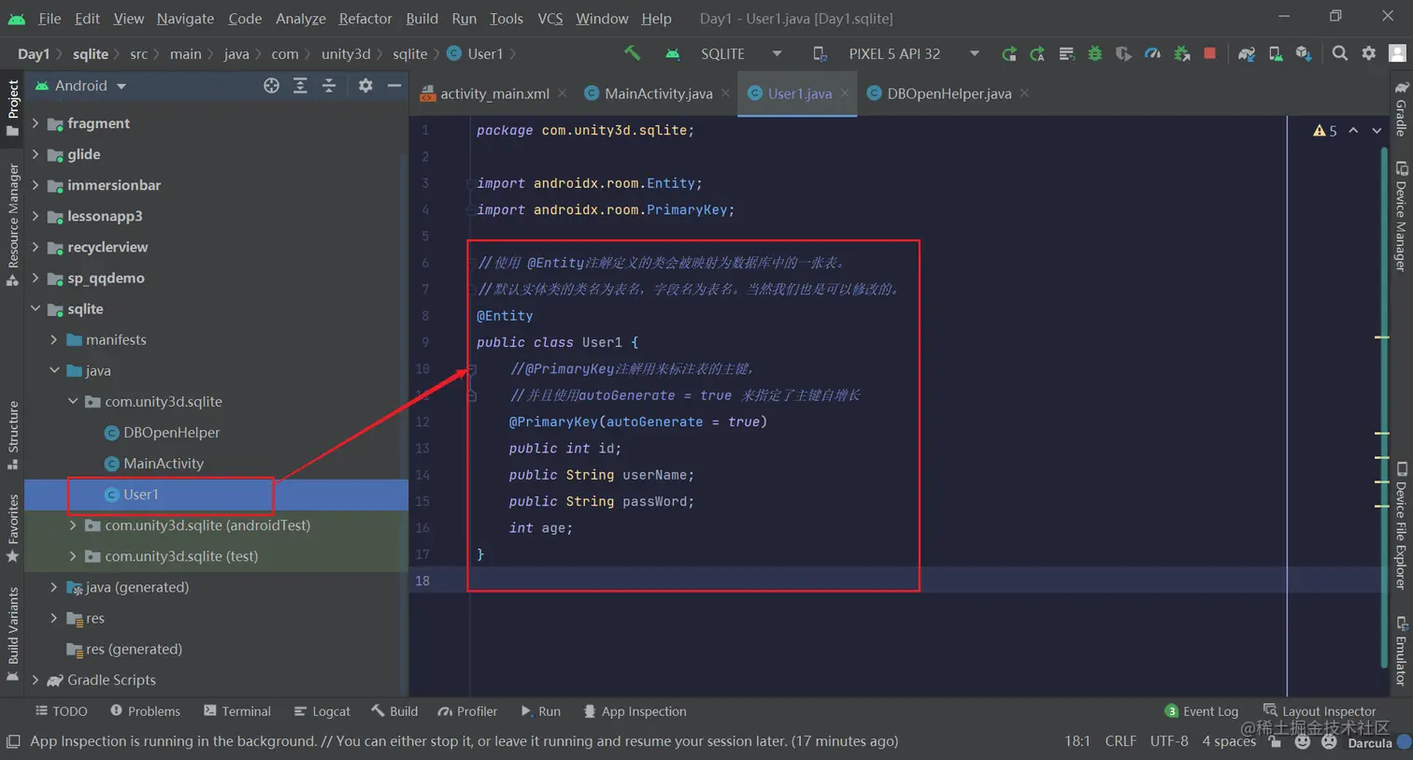
Task: Toggle the Build Variants side panel
Action: (x=12, y=634)
